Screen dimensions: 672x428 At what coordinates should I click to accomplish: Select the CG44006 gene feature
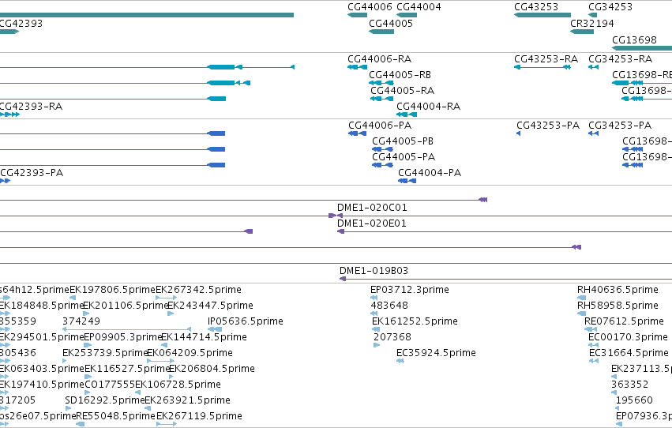pos(357,15)
